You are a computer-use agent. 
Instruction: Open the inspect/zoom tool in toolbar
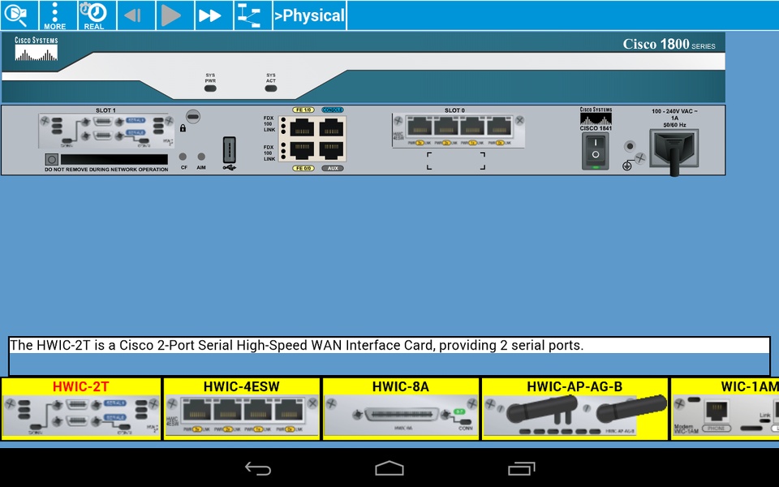19,15
